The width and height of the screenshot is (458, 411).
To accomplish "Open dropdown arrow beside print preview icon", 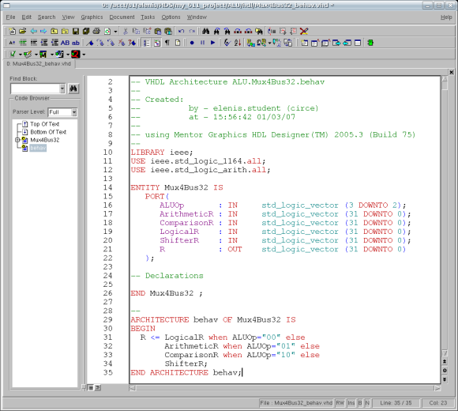I will [x=115, y=31].
